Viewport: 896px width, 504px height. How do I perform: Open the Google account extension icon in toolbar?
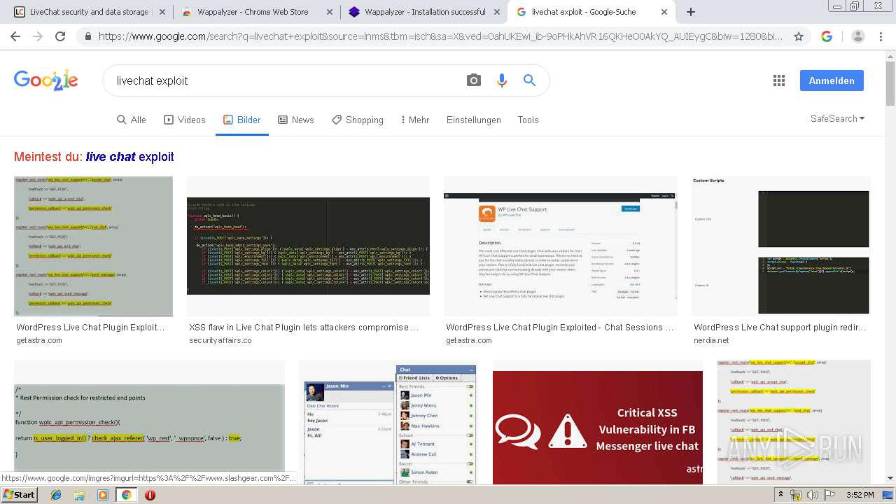[x=827, y=36]
